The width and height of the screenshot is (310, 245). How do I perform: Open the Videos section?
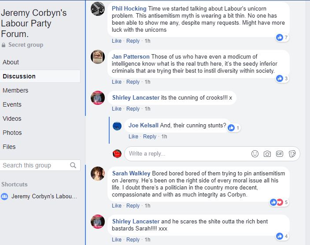(12, 119)
